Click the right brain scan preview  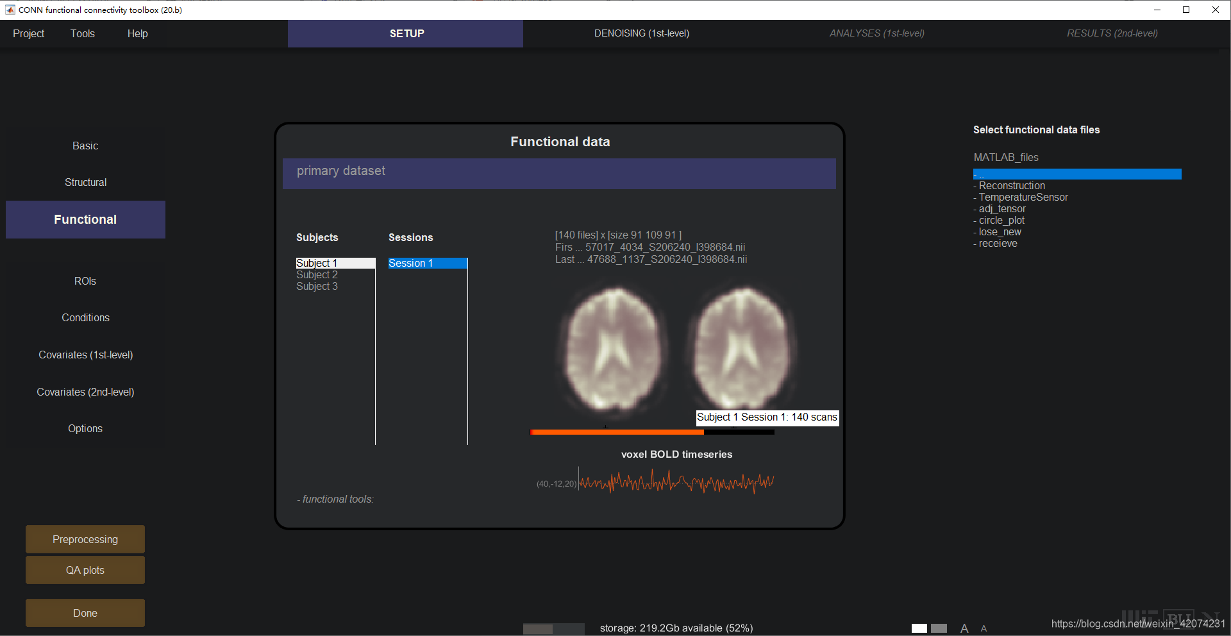742,350
